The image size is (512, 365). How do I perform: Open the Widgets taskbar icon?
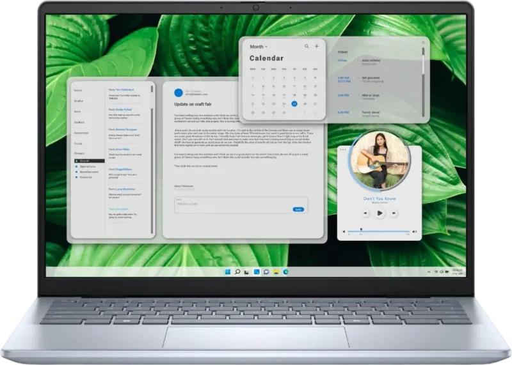[x=257, y=272]
